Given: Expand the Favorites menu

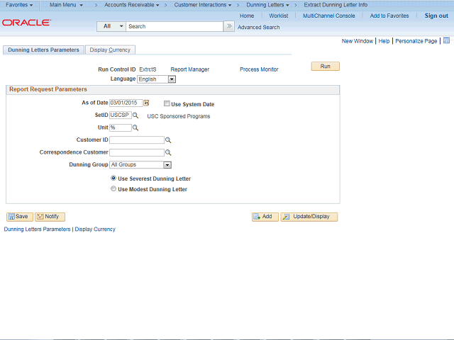Looking at the screenshot, I should pos(19,5).
